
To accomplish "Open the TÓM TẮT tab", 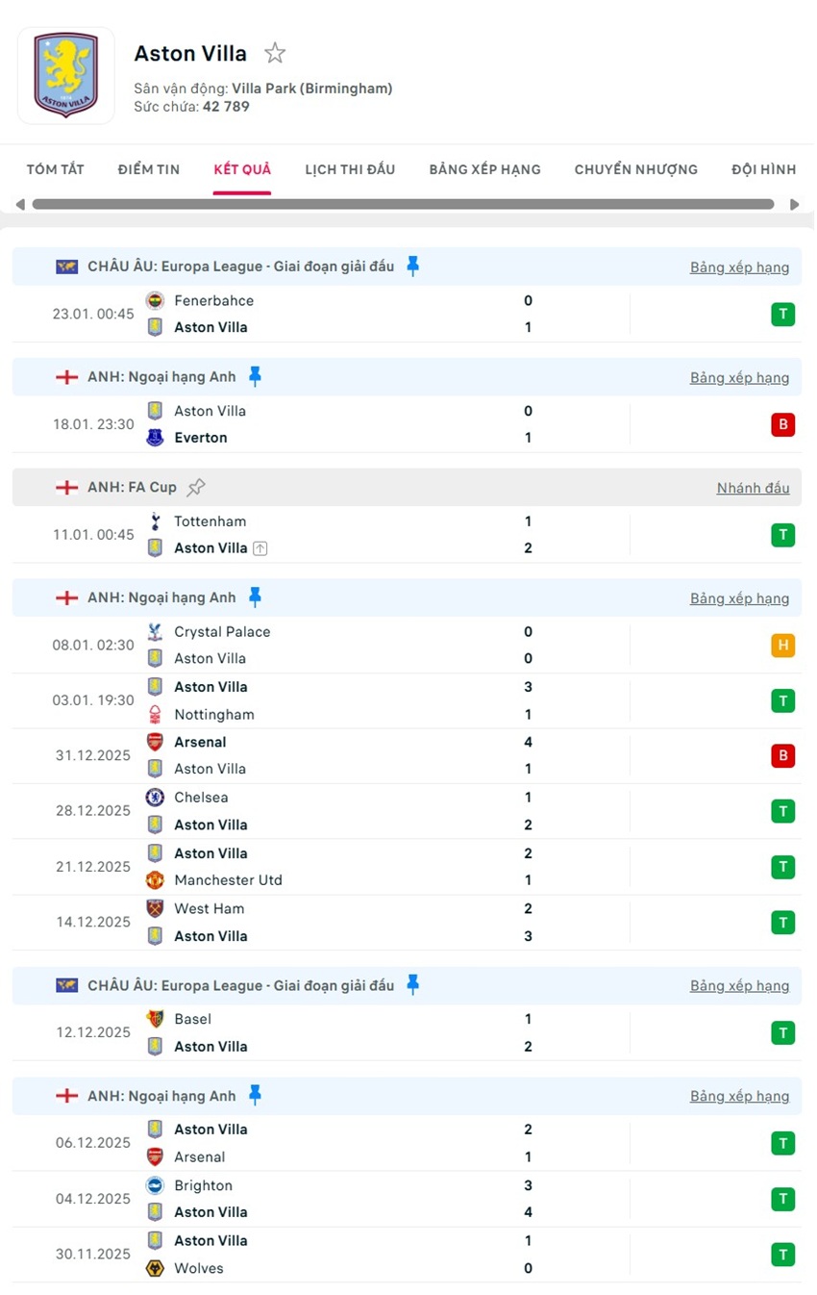I will [55, 169].
